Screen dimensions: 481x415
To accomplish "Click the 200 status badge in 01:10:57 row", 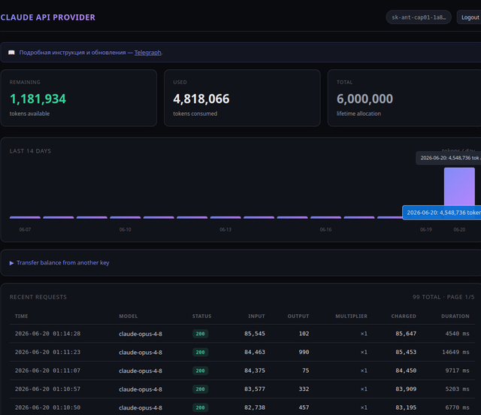I will 201,389.
